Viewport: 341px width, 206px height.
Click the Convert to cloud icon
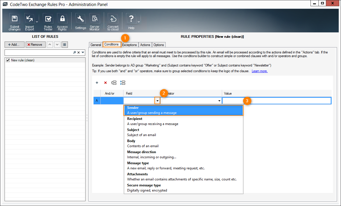113,22
